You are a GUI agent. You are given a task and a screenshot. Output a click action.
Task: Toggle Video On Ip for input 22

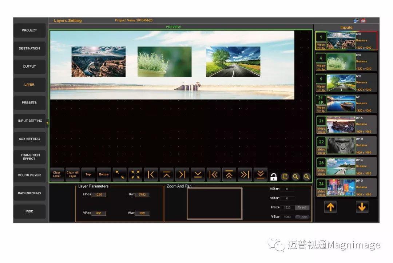click(x=321, y=151)
